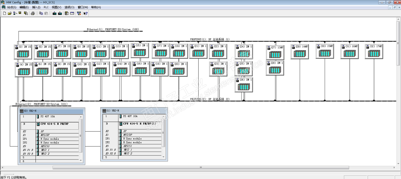
Task: Select the MPI/DP row in rack (0)
Action: click(x=50, y=135)
